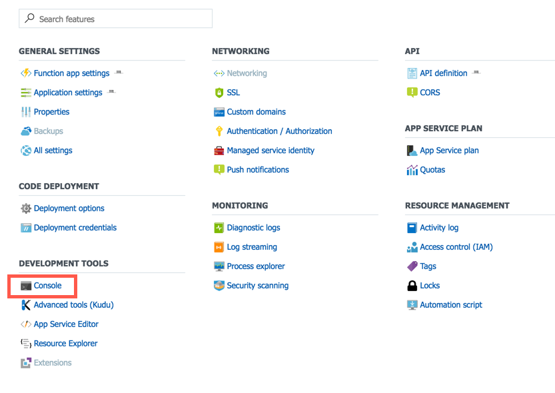Open Diagnostic logs

pos(253,228)
